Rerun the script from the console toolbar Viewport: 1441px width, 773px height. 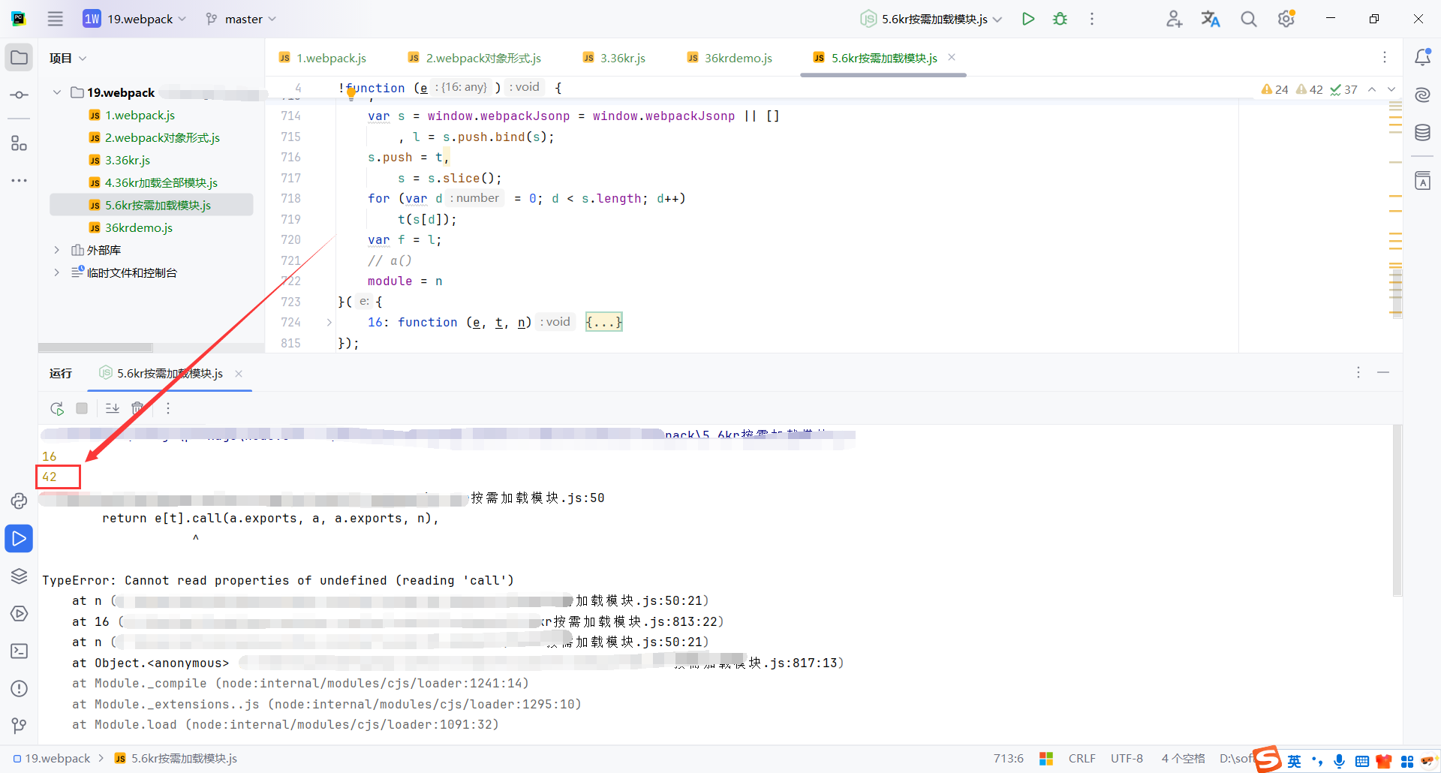(57, 408)
